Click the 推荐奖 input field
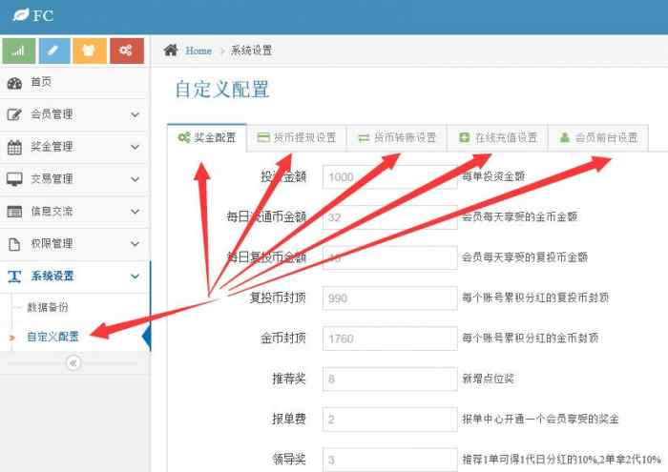This screenshot has height=472, width=668. (x=389, y=379)
